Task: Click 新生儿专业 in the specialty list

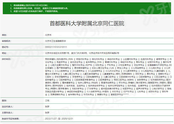Action: [x=122, y=68]
